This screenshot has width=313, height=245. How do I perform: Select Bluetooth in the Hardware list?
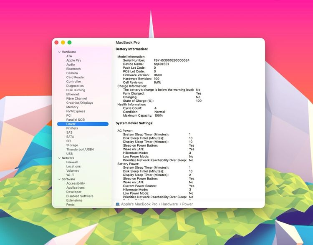click(73, 69)
